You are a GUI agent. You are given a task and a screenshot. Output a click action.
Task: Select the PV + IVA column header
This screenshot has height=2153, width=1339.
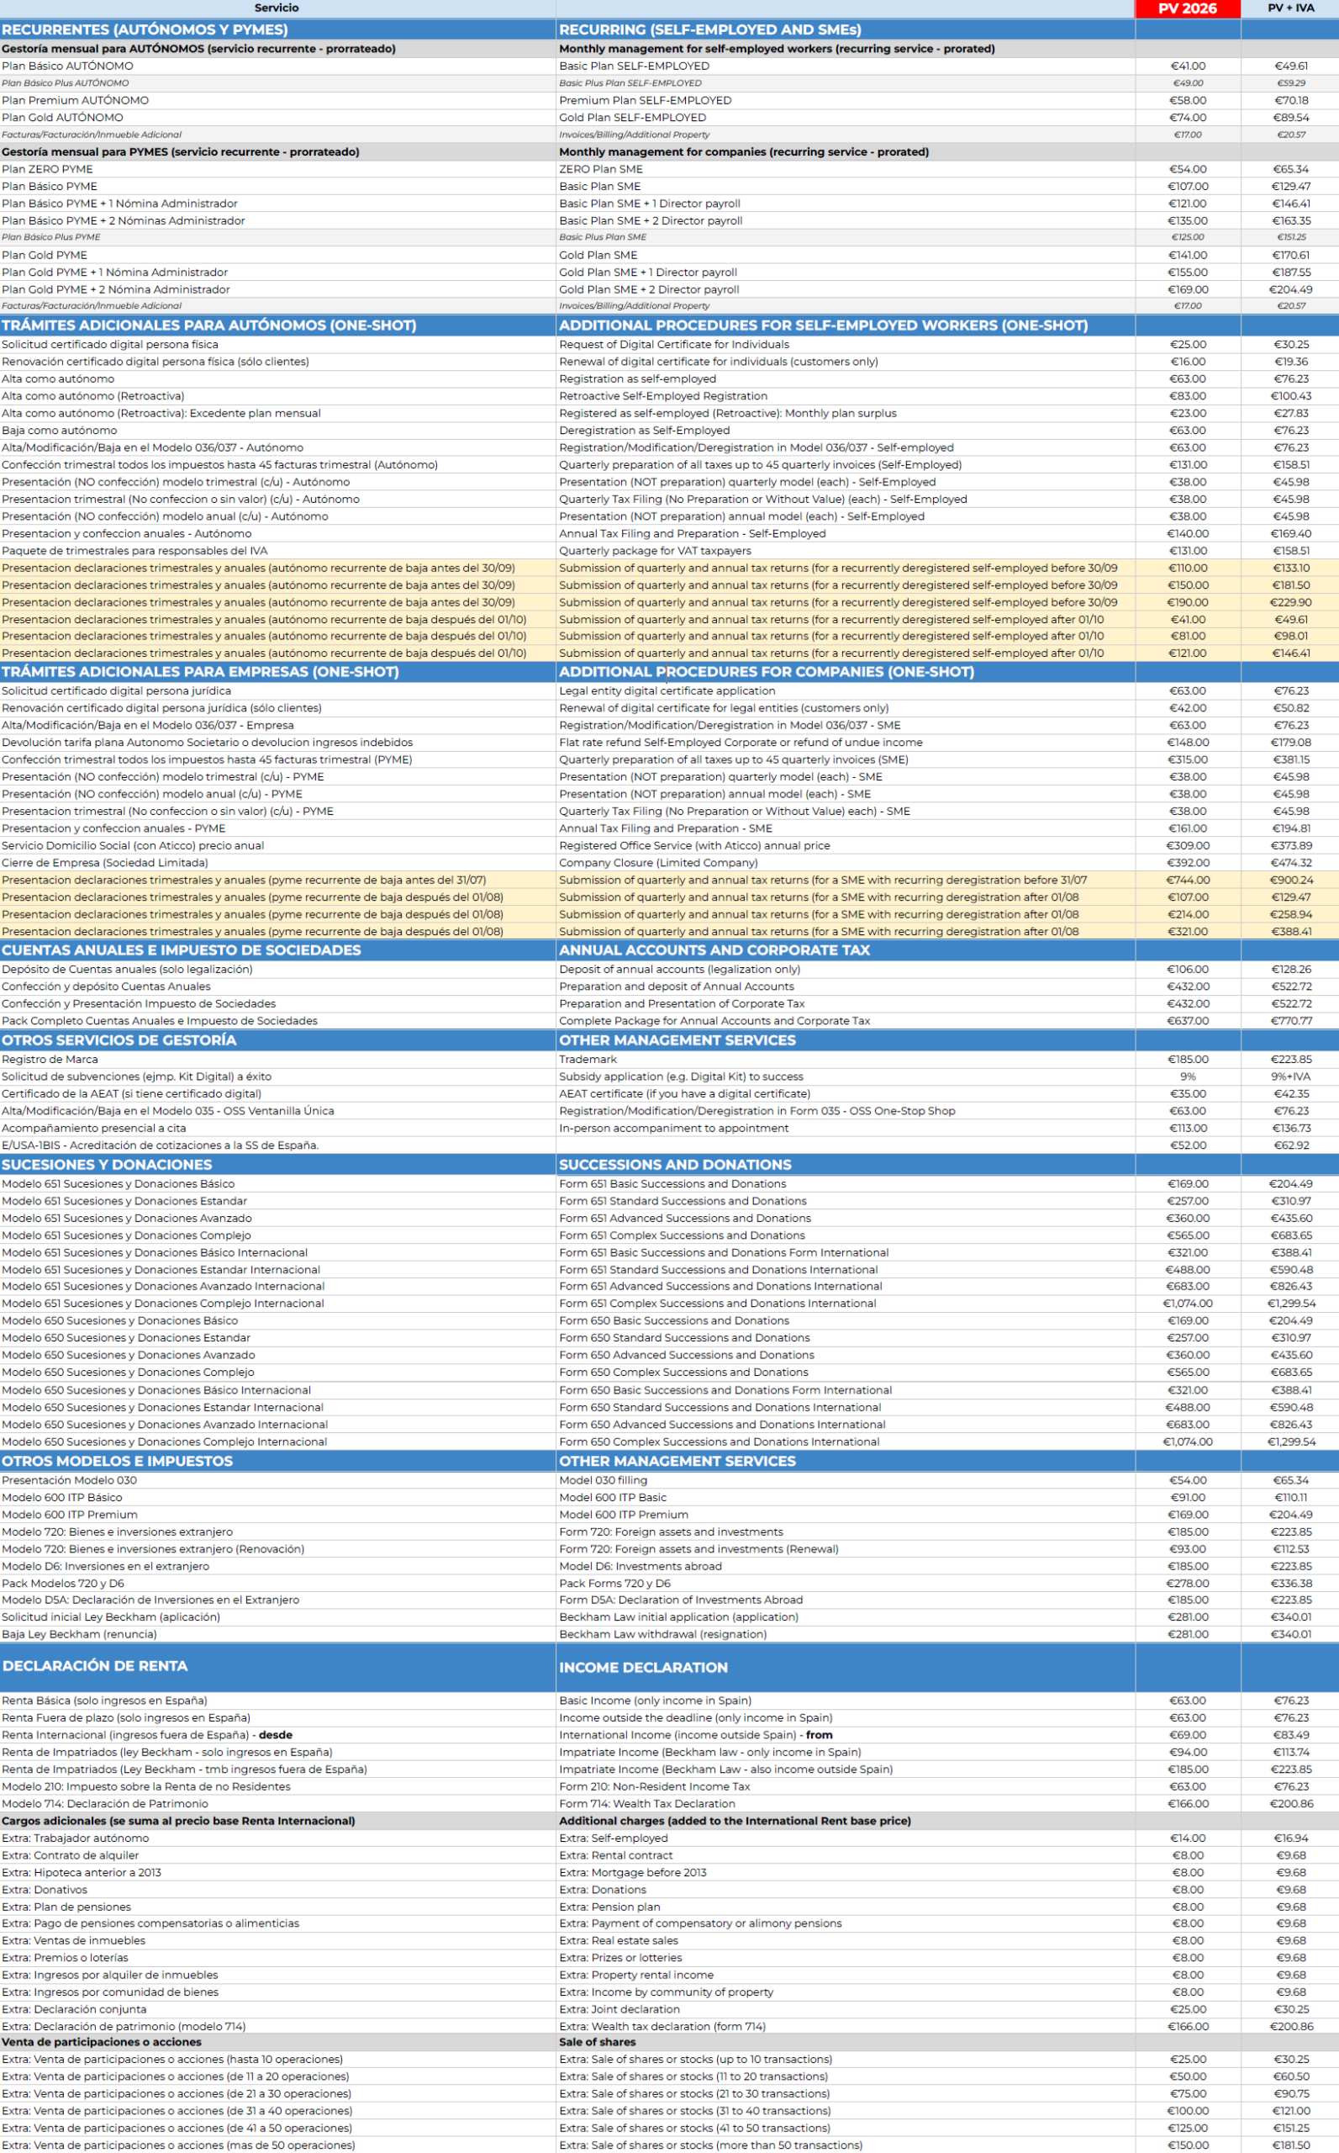click(1290, 8)
